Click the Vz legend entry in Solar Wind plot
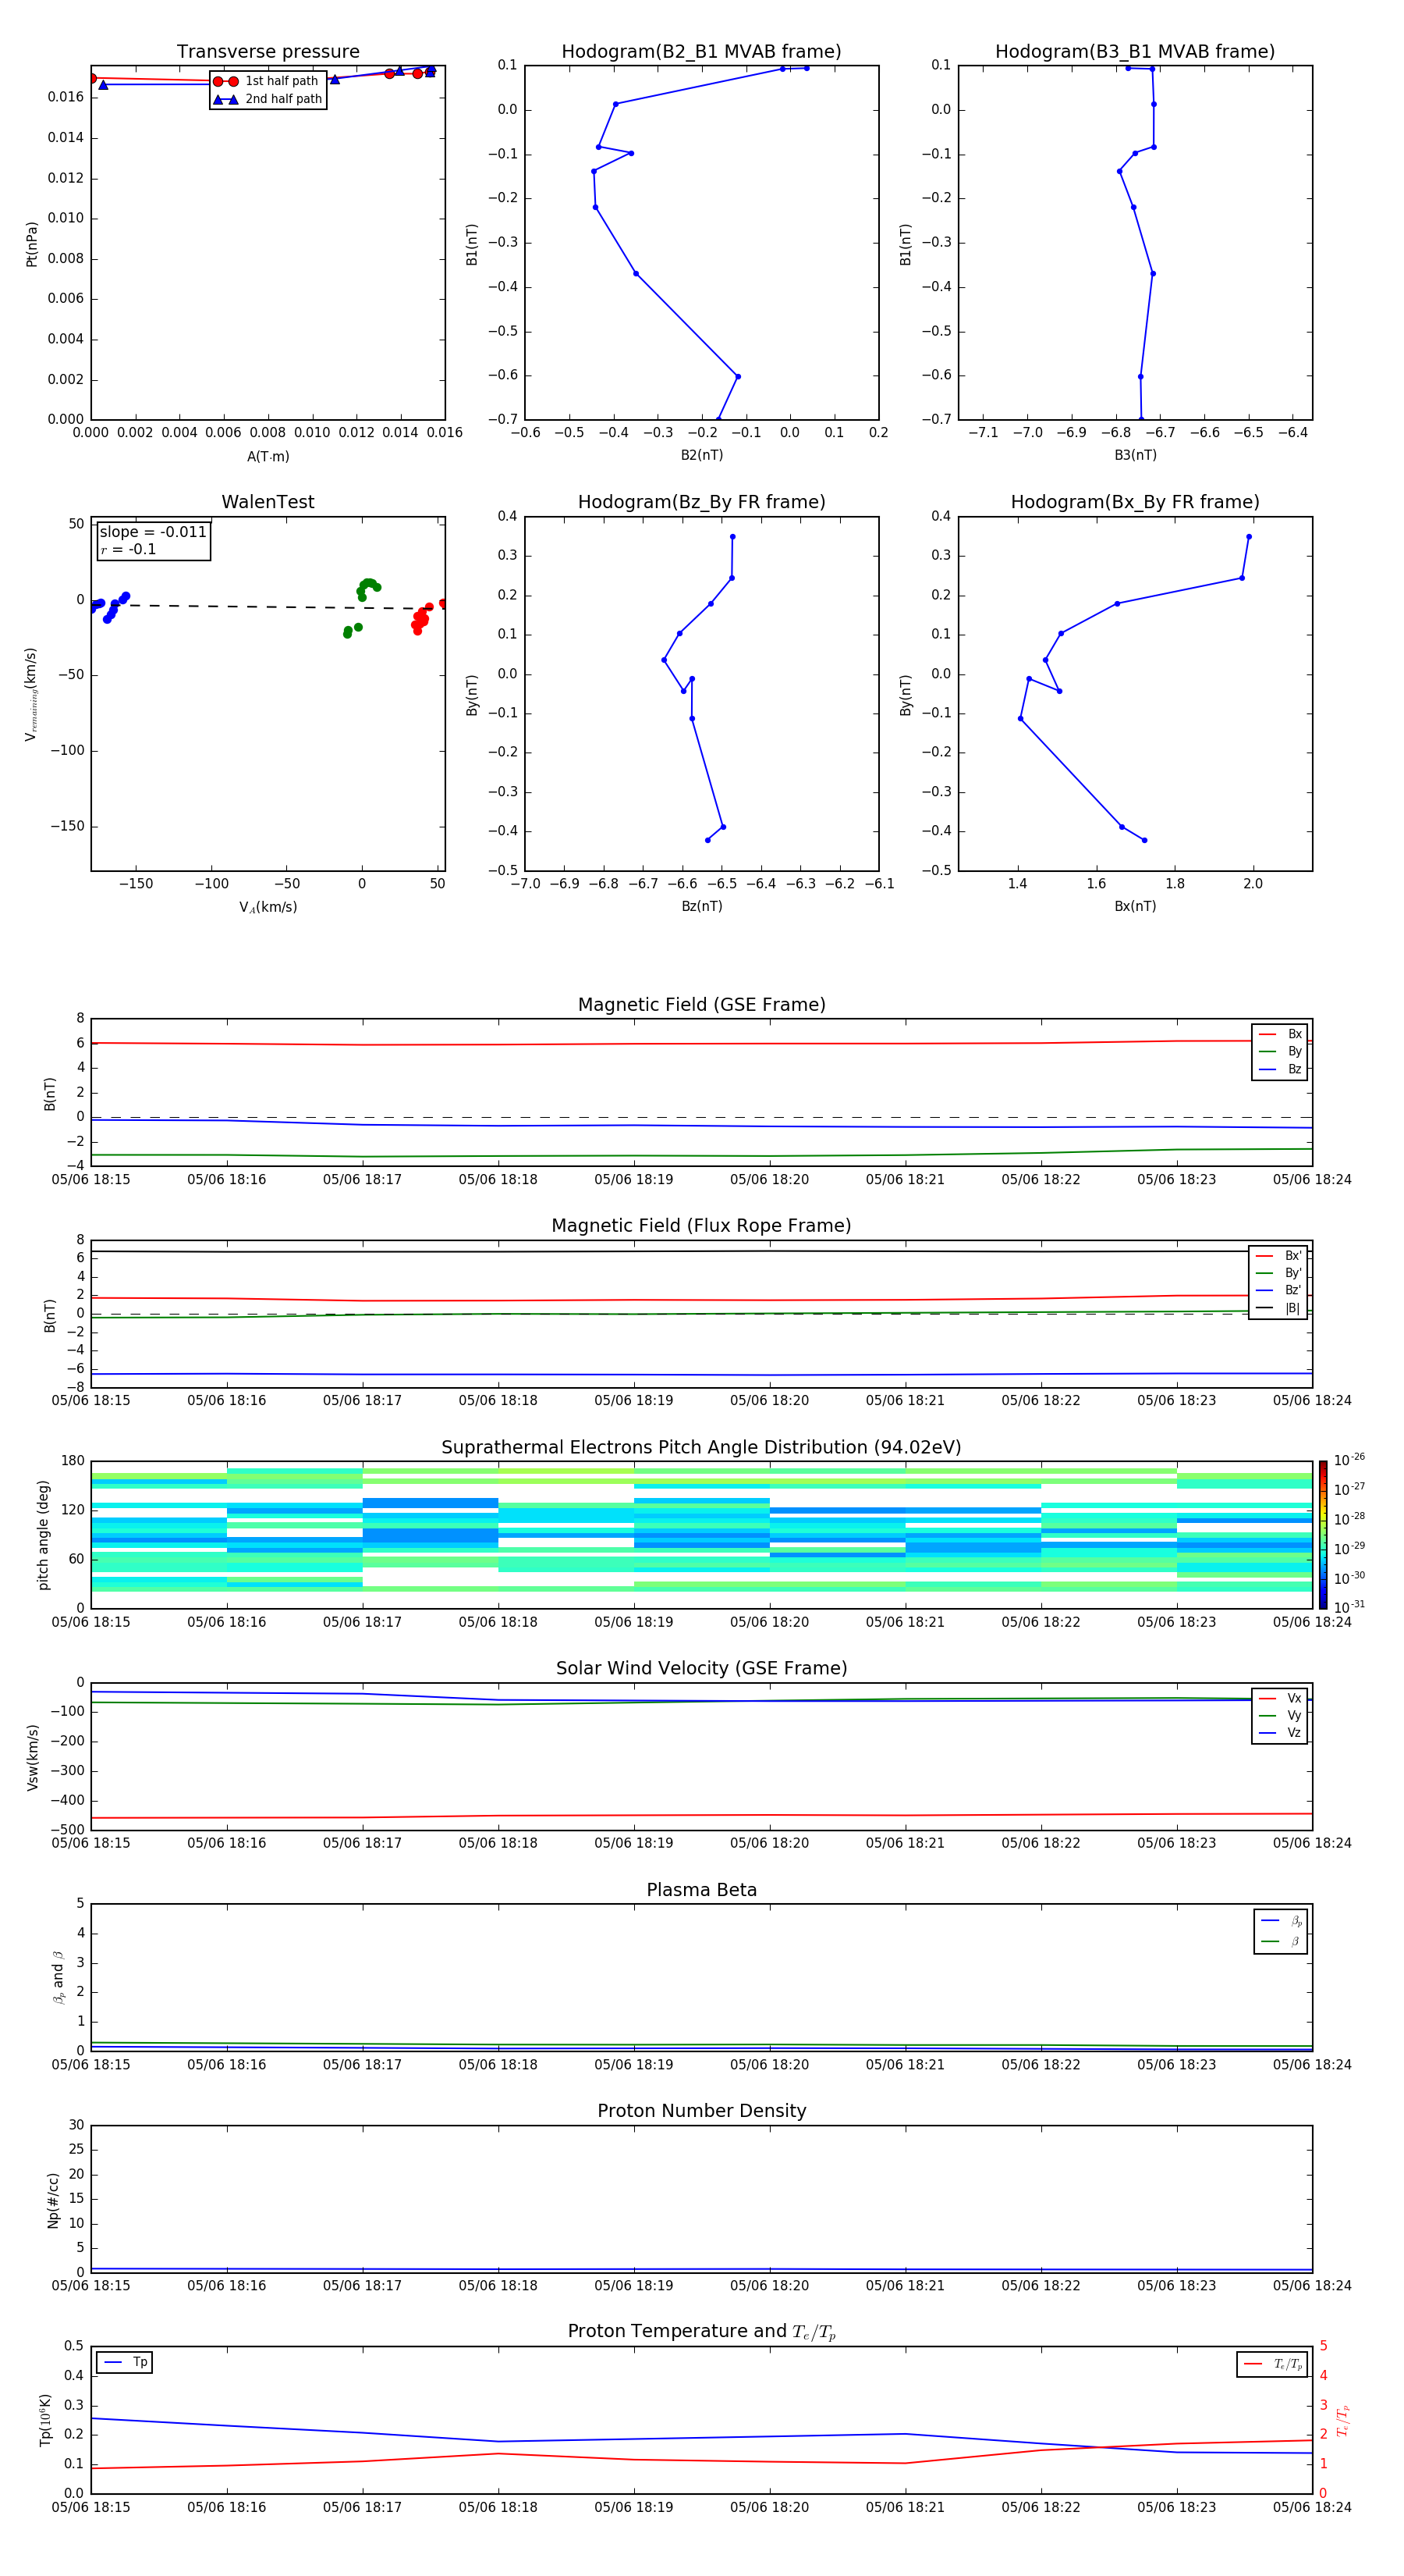This screenshot has height=2576, width=1404. tap(1280, 1733)
